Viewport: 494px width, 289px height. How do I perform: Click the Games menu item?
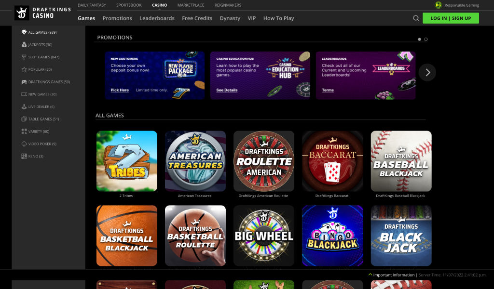click(86, 18)
